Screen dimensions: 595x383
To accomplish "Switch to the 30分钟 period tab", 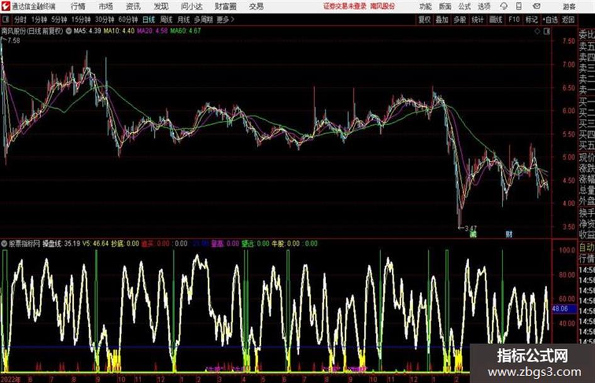I will point(105,19).
